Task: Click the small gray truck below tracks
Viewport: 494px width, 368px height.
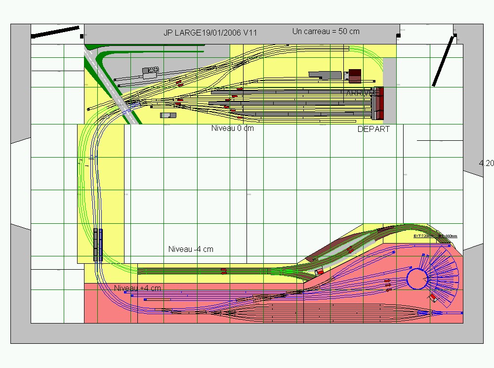Action: click(168, 115)
